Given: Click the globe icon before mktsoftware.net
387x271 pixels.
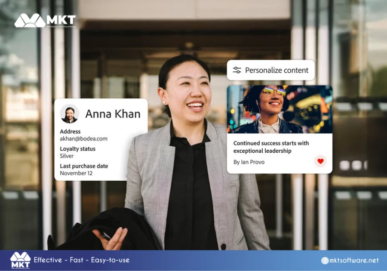Looking at the screenshot, I should [x=325, y=260].
